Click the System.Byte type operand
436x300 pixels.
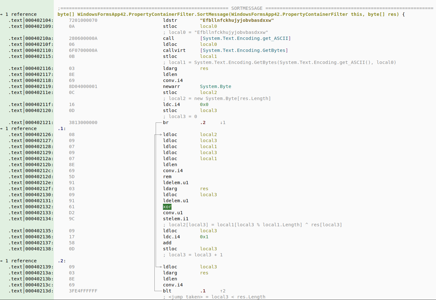pyautogui.click(x=215, y=86)
